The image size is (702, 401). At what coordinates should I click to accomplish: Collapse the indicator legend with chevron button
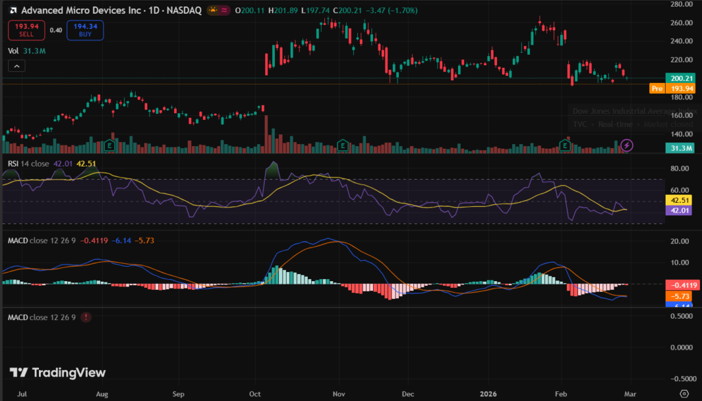point(16,66)
